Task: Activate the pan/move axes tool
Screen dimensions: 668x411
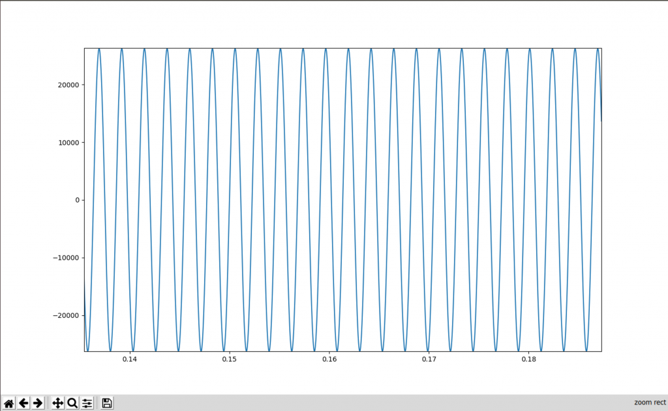Action: [57, 403]
